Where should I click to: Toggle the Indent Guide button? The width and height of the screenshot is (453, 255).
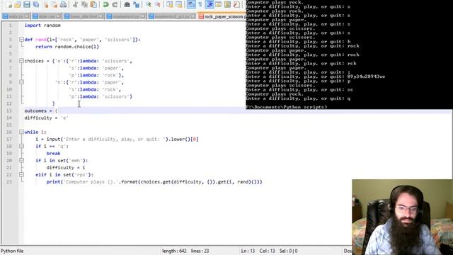tap(210, 4)
